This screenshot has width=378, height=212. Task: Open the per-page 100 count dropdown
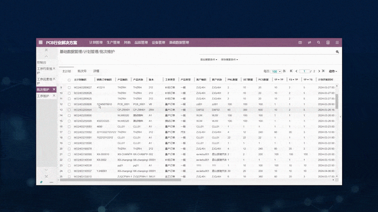coord(276,71)
